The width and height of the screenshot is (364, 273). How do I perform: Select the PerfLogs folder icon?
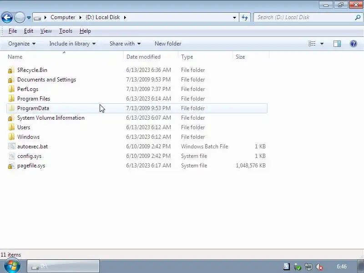(x=11, y=89)
